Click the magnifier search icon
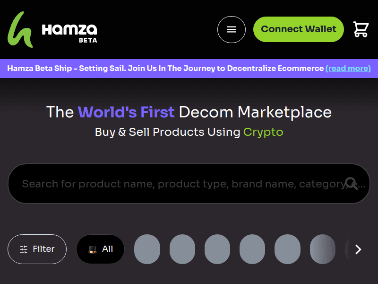Screen dimensions: 378x284 click(351, 183)
